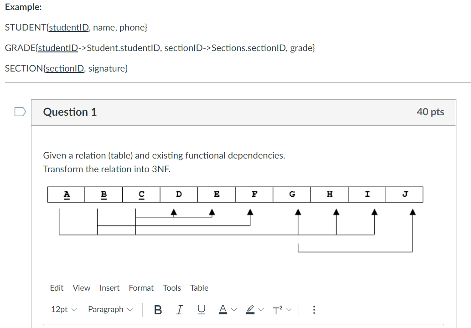Screen dimensions: 471x328
Task: Open the Edit menu of the editor
Action: point(57,288)
